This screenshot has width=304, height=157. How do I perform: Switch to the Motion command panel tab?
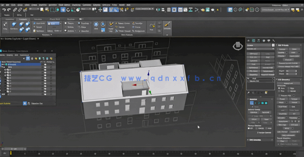coord(264,41)
